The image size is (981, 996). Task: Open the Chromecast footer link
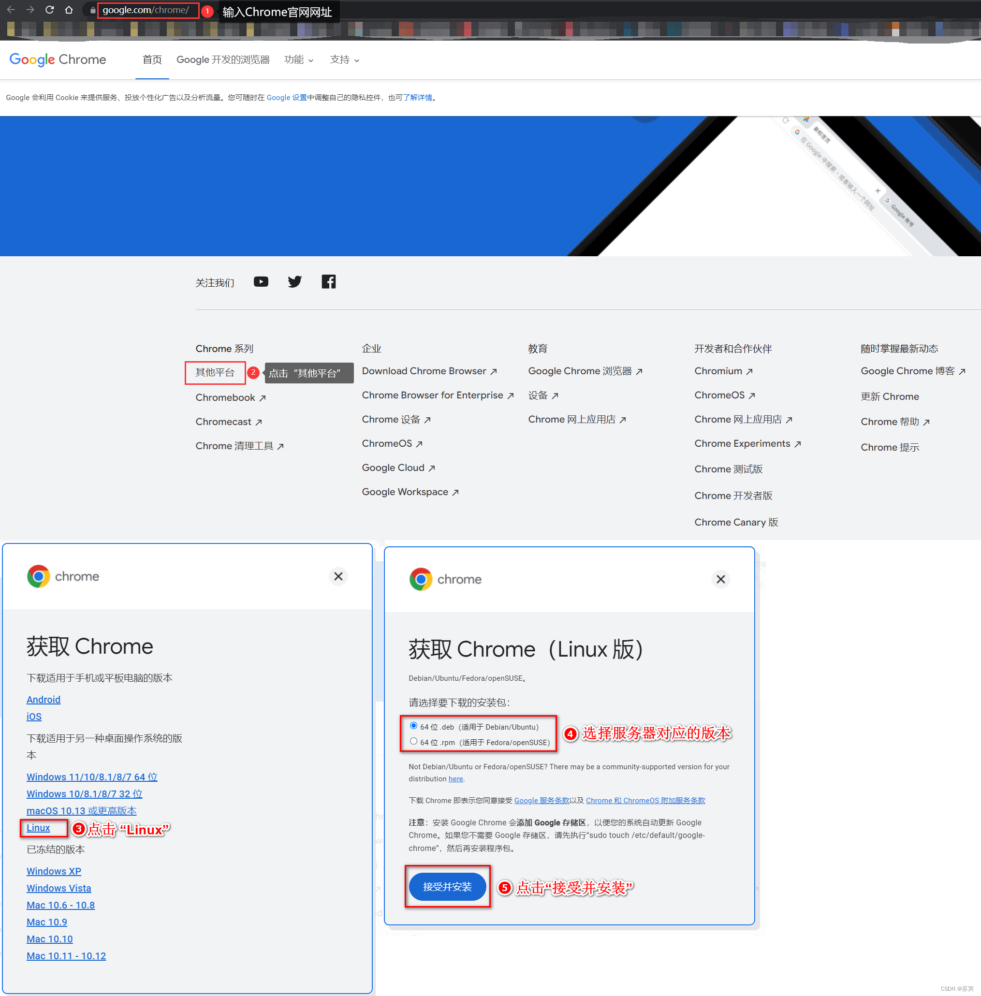[229, 422]
